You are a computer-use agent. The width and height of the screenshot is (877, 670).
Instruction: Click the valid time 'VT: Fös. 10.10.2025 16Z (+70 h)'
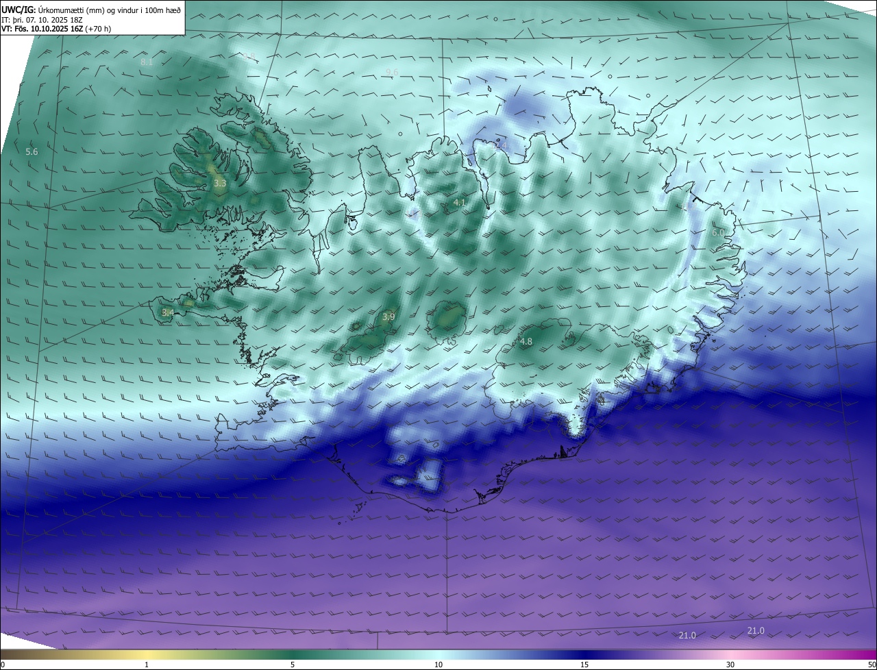click(x=56, y=29)
